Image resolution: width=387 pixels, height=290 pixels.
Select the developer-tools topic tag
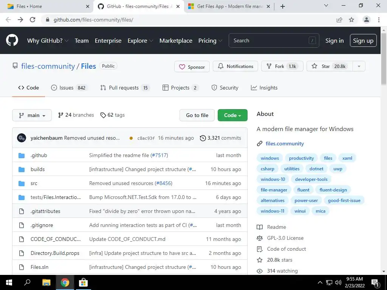click(311, 179)
